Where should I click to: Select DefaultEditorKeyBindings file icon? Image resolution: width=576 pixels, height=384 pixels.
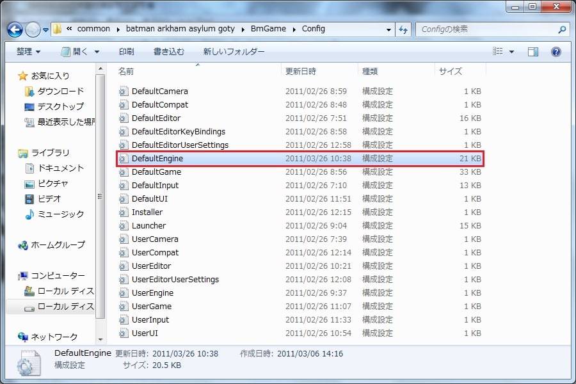coord(124,132)
